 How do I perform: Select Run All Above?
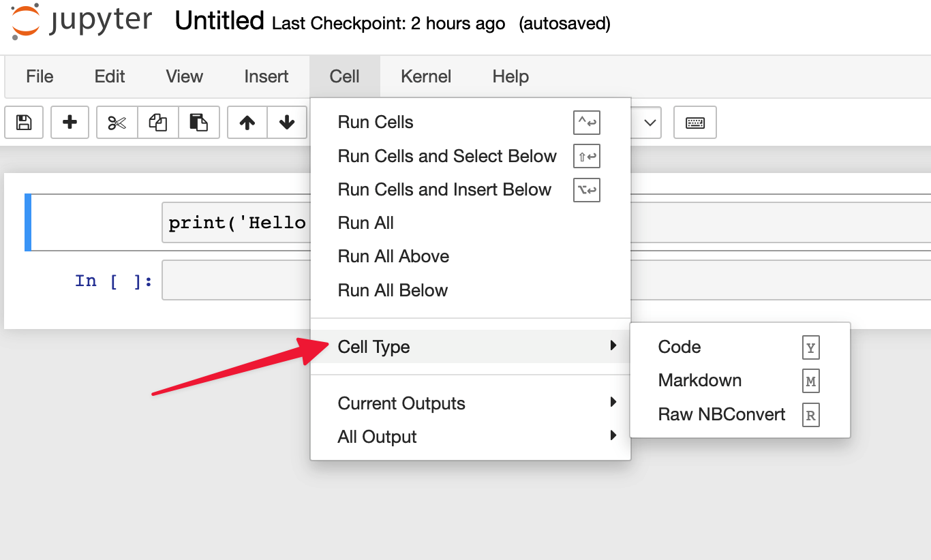click(x=470, y=256)
